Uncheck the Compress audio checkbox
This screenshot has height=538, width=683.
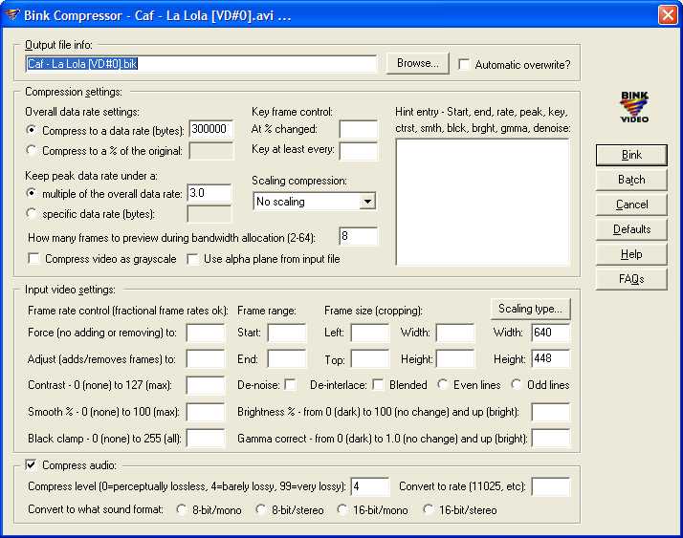32,465
